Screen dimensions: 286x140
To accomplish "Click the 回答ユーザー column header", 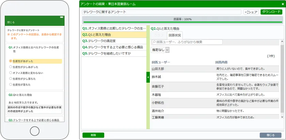I will pos(161,62).
